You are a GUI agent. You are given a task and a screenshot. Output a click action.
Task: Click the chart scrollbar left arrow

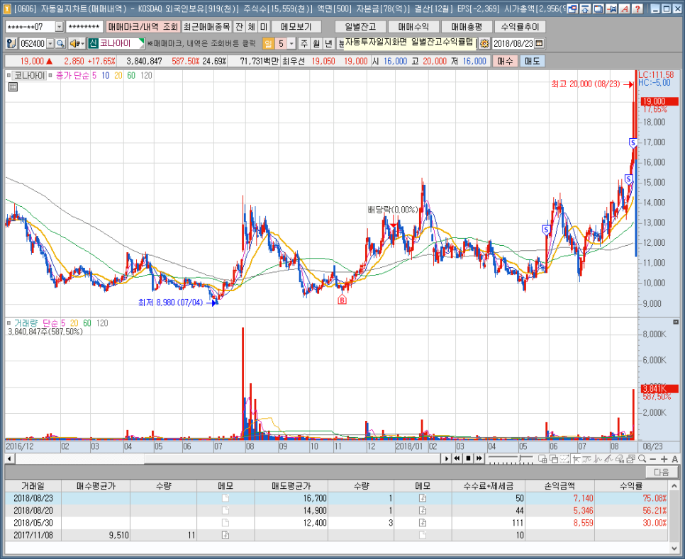pos(9,458)
